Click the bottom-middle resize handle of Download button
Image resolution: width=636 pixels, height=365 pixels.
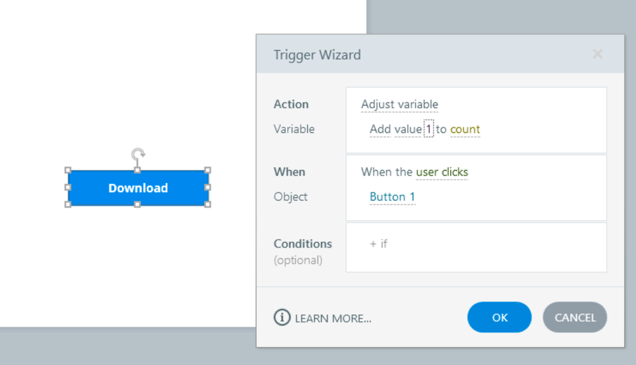point(138,204)
